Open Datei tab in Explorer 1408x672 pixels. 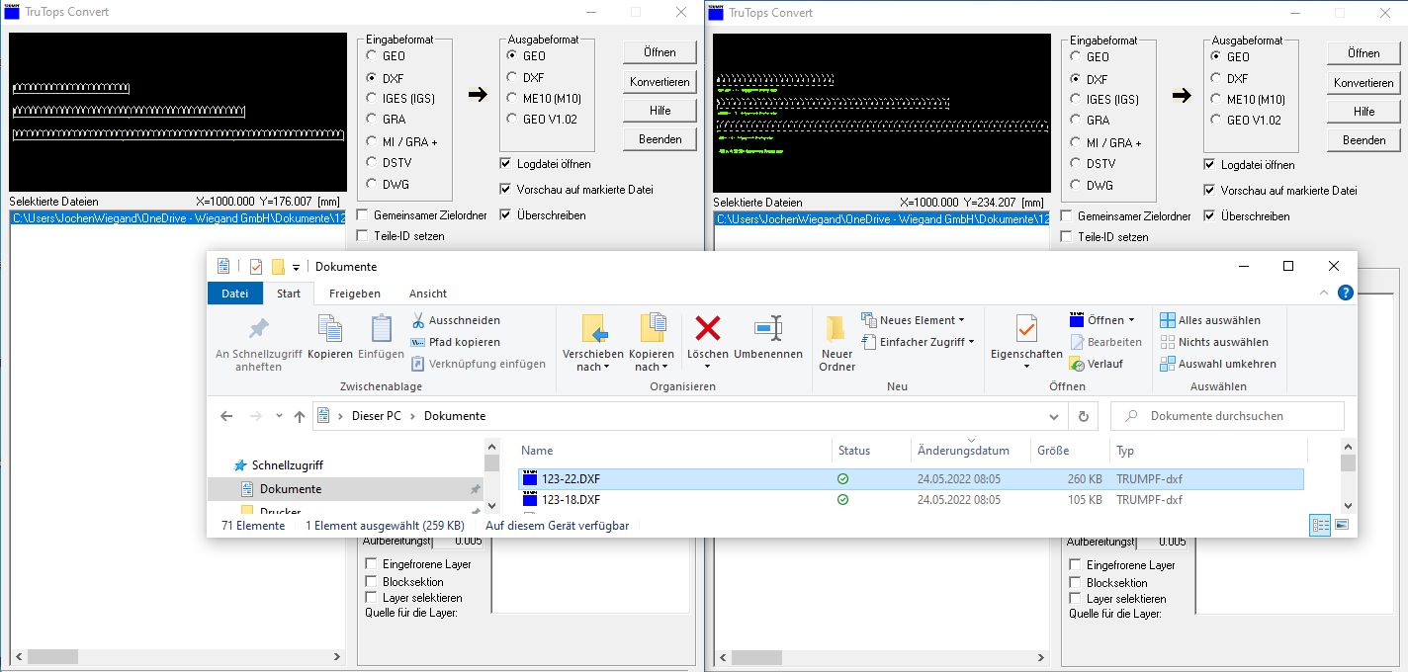click(x=235, y=294)
